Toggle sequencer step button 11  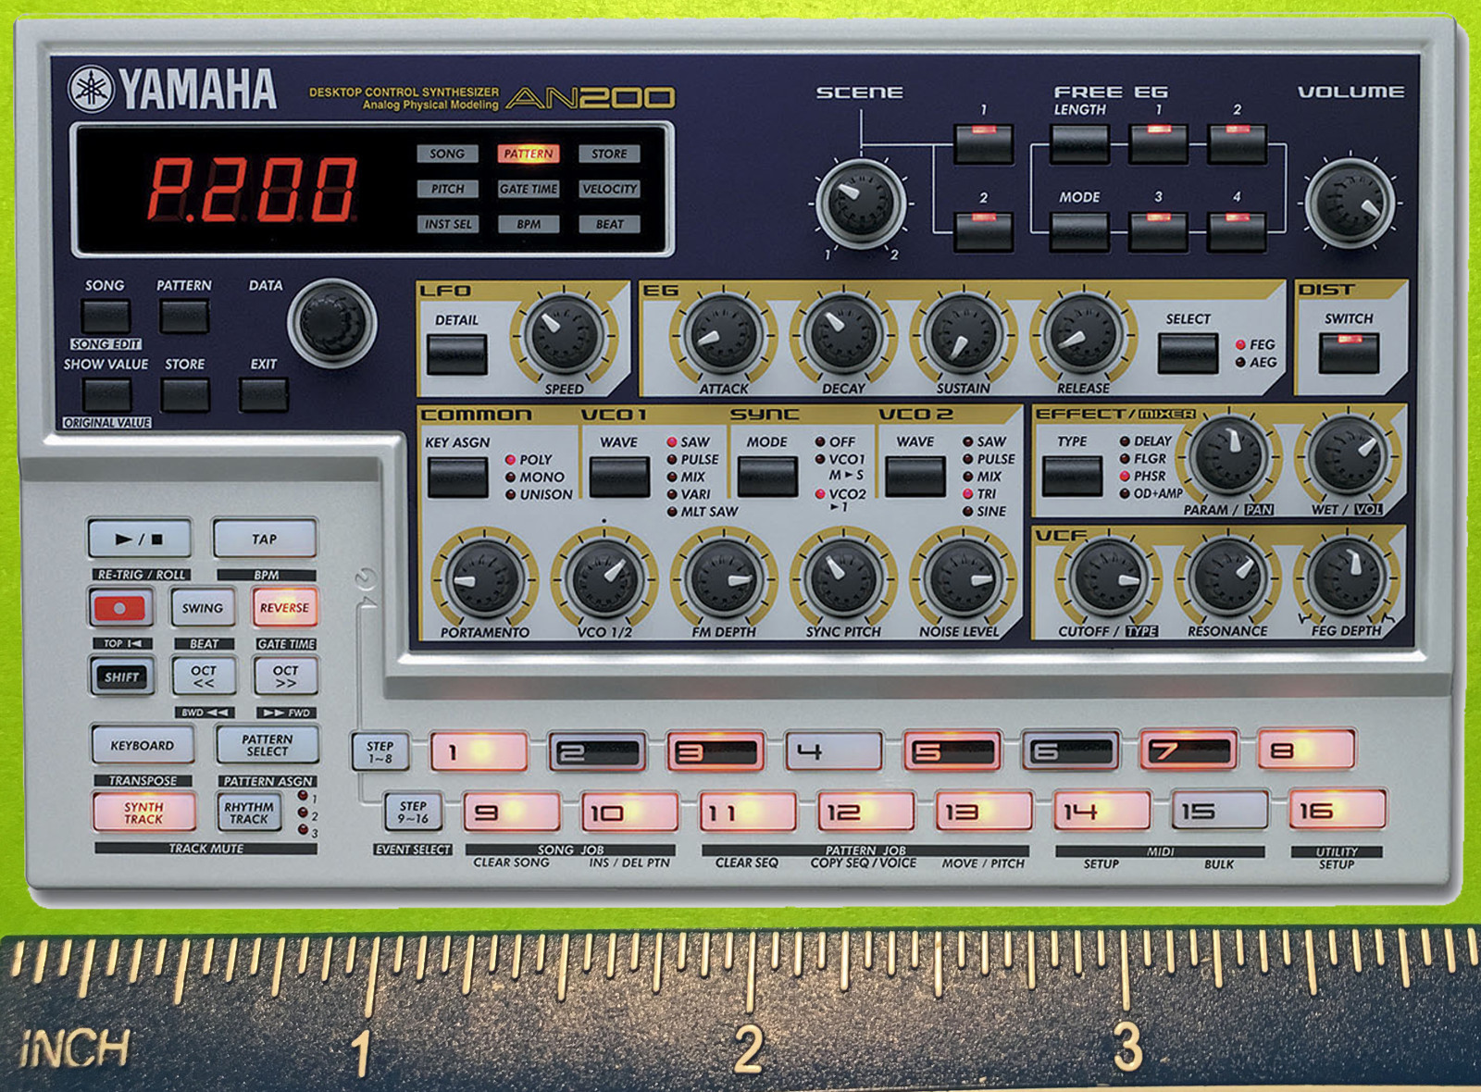748,811
